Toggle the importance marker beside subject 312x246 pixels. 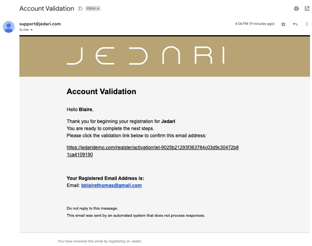coord(80,9)
